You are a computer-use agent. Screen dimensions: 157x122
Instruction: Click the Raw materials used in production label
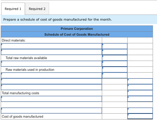[30, 70]
